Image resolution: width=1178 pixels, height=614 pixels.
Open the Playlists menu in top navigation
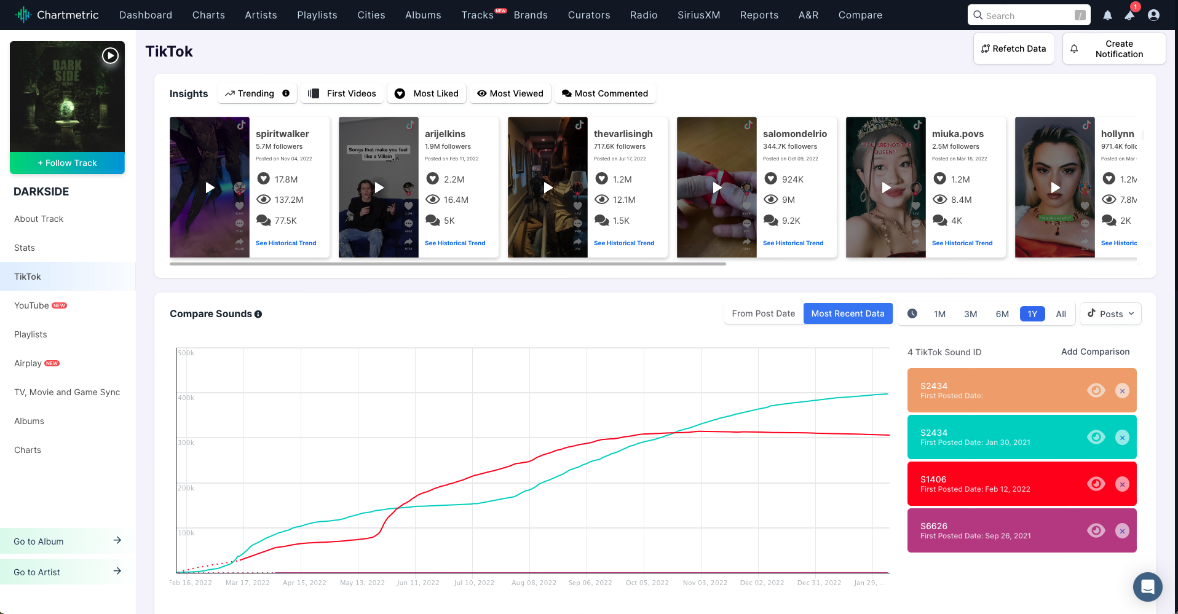(x=317, y=15)
